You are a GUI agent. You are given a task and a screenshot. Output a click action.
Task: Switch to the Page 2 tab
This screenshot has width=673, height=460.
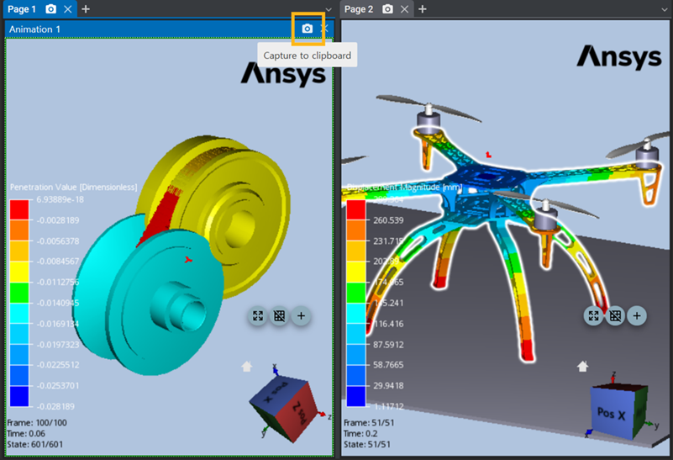click(x=359, y=9)
